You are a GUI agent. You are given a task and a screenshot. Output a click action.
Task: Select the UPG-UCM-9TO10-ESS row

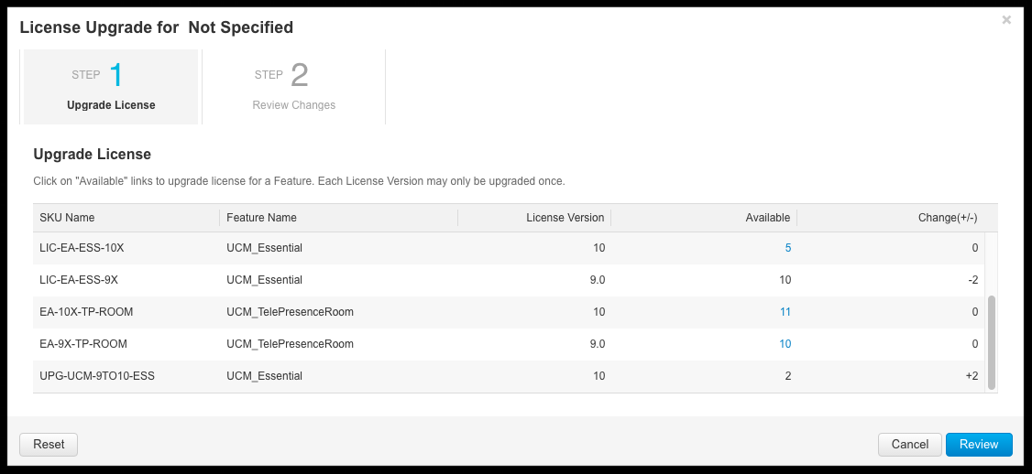click(x=509, y=376)
